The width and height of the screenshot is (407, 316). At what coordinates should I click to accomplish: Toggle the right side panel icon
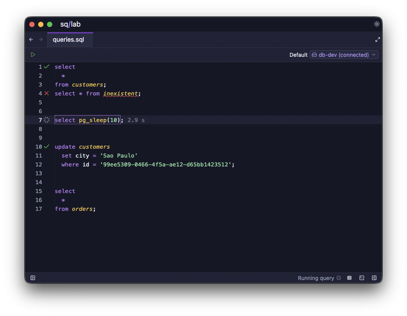374,278
